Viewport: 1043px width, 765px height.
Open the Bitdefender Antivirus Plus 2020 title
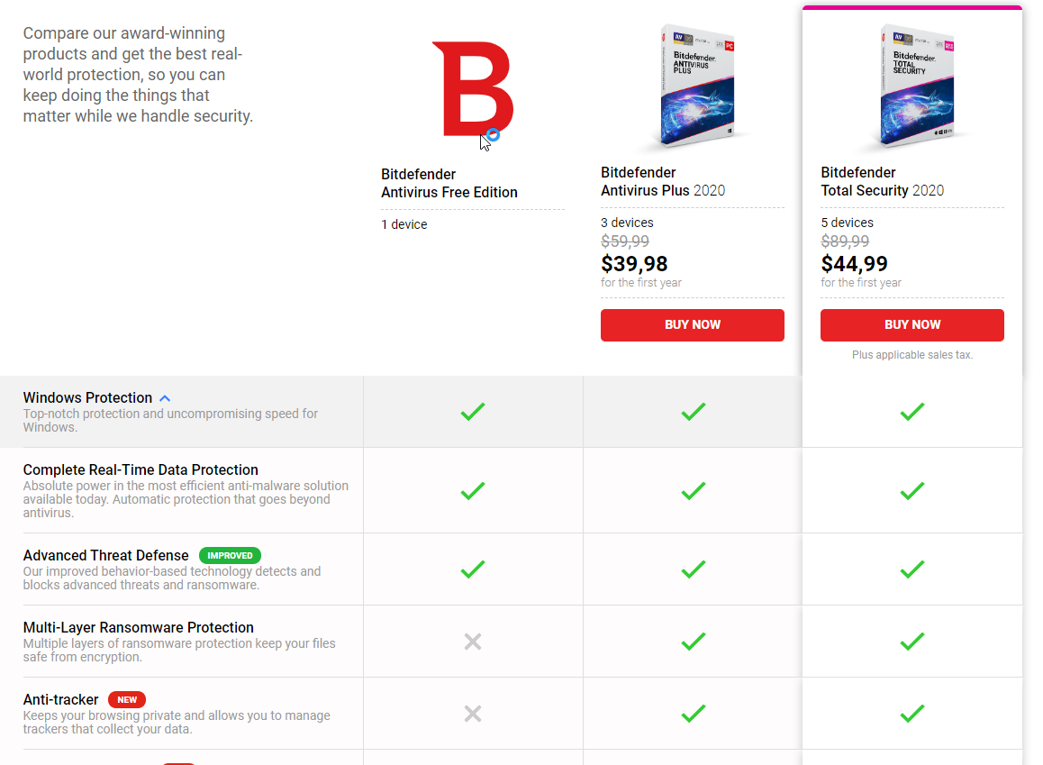[663, 181]
